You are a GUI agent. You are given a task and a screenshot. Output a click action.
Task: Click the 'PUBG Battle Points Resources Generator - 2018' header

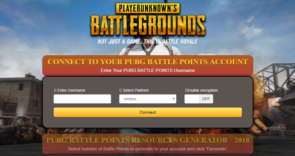pos(148,140)
